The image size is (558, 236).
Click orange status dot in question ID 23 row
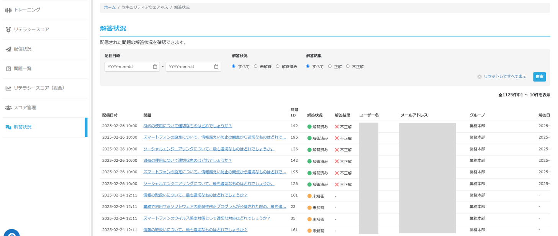[x=309, y=208]
